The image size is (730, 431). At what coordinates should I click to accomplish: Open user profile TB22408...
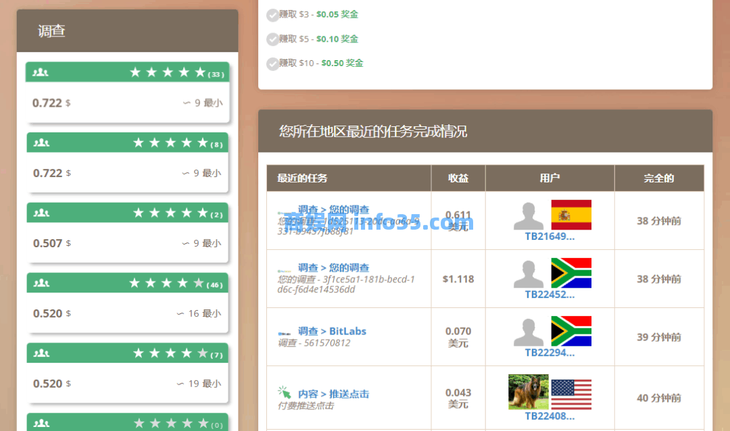[550, 416]
